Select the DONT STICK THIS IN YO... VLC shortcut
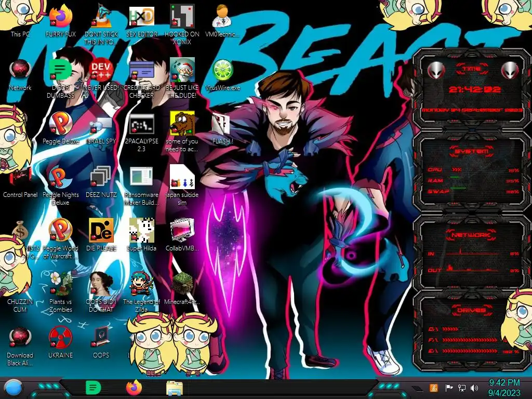 [101, 24]
